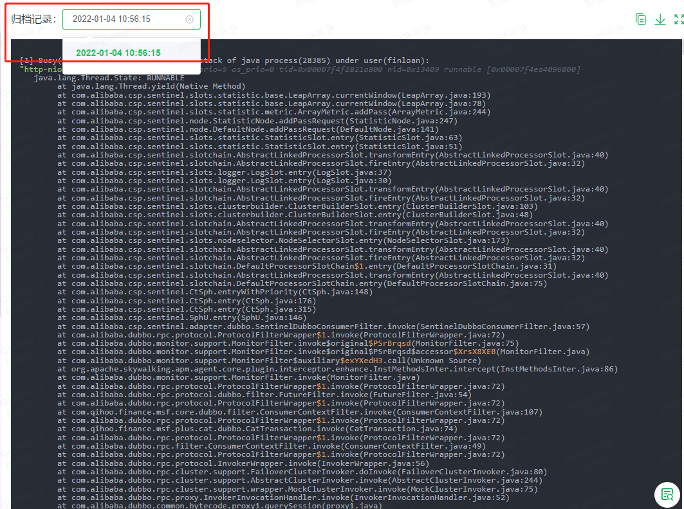The image size is (684, 509).
Task: Select the LeapArray.java:78 stack frame line
Action: coord(272,103)
